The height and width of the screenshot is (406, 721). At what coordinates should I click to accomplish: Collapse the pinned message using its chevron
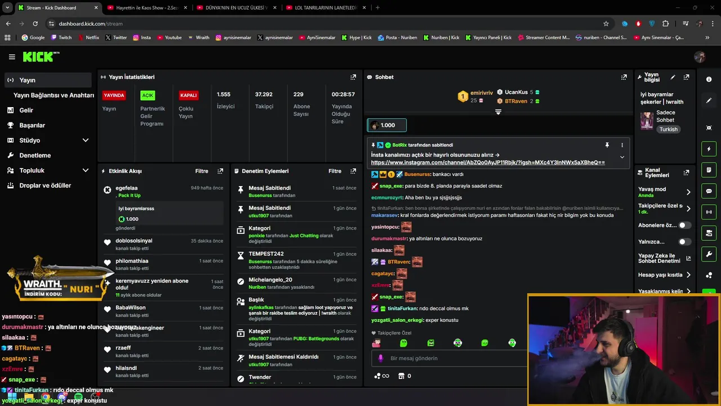(622, 157)
